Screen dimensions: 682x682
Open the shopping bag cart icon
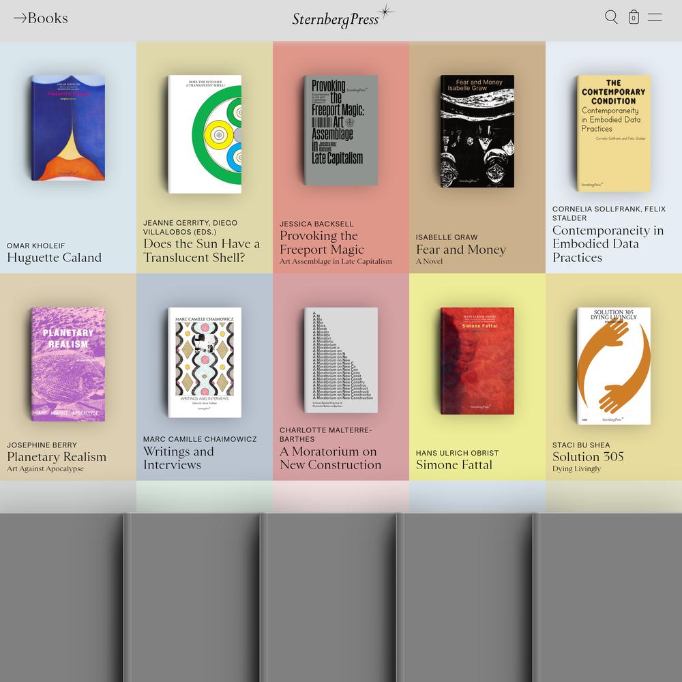634,18
